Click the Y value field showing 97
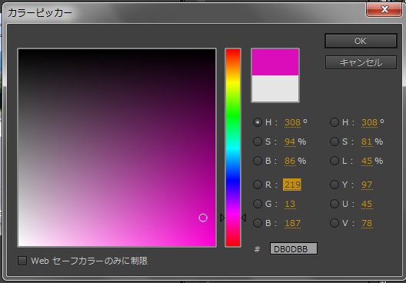The image size is (406, 283). (x=367, y=185)
